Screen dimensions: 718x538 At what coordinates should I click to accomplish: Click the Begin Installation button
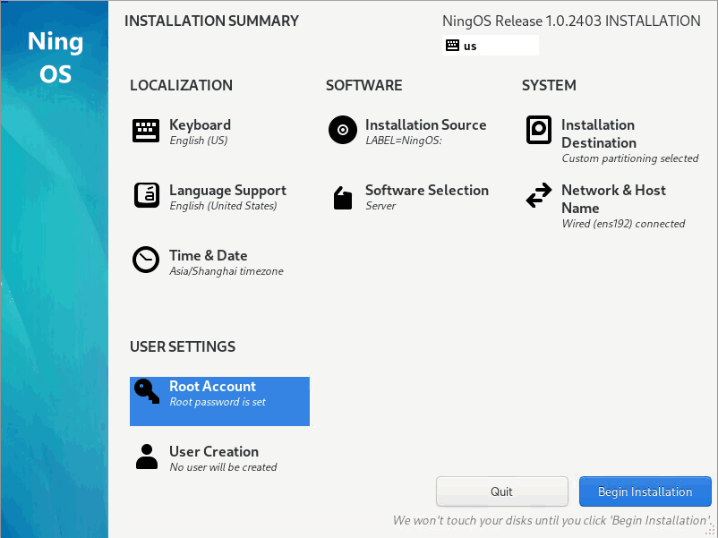coord(645,491)
